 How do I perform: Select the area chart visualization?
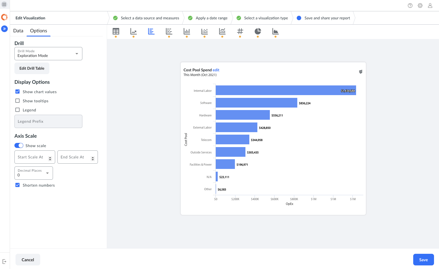[x=275, y=32]
